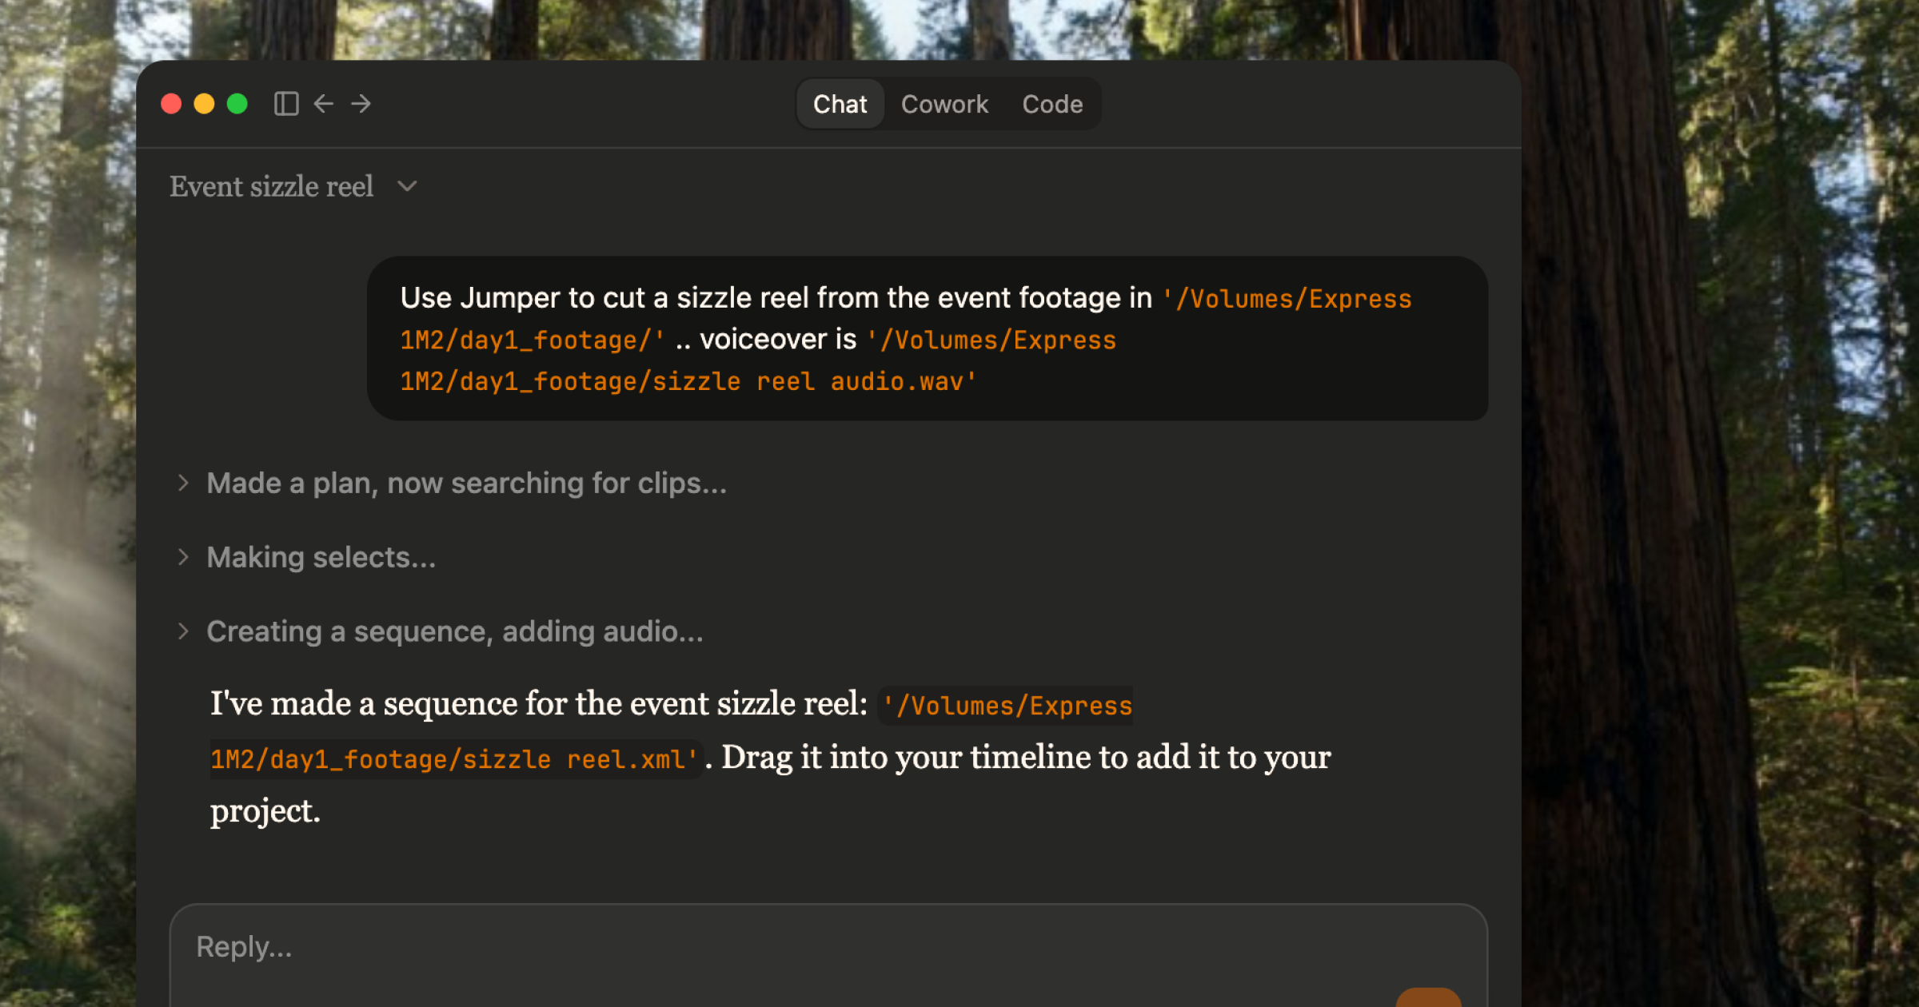Click the green fullscreen window button

237,104
